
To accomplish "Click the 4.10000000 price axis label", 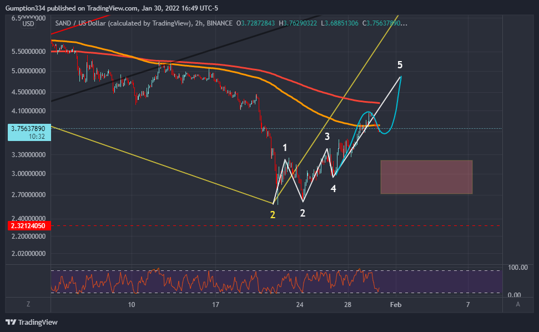I will 28,110.
